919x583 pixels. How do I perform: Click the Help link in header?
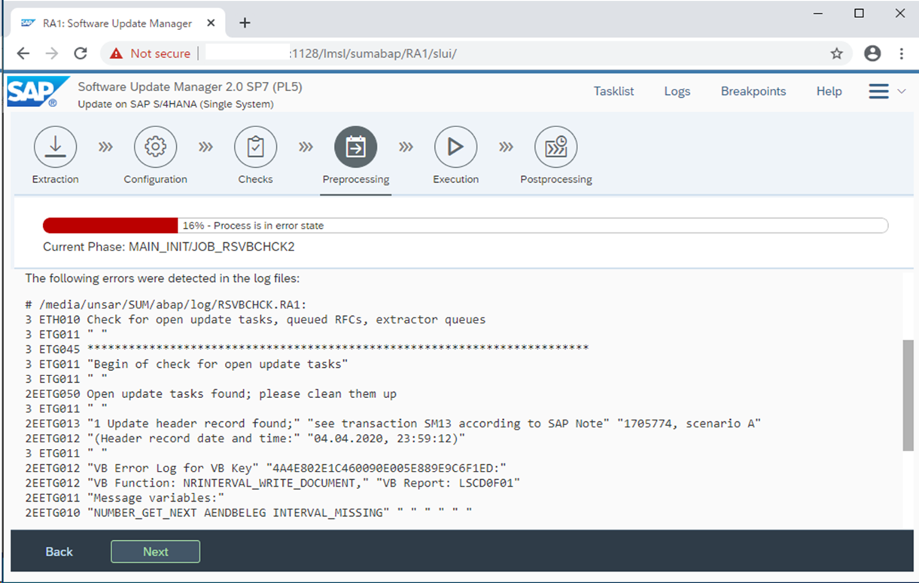click(829, 91)
